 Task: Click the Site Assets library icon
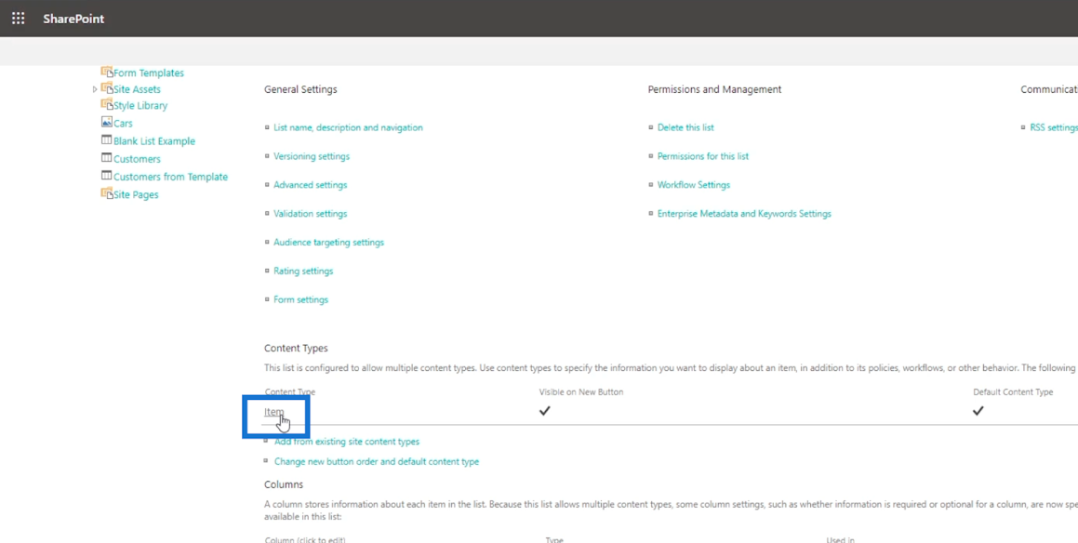(107, 88)
